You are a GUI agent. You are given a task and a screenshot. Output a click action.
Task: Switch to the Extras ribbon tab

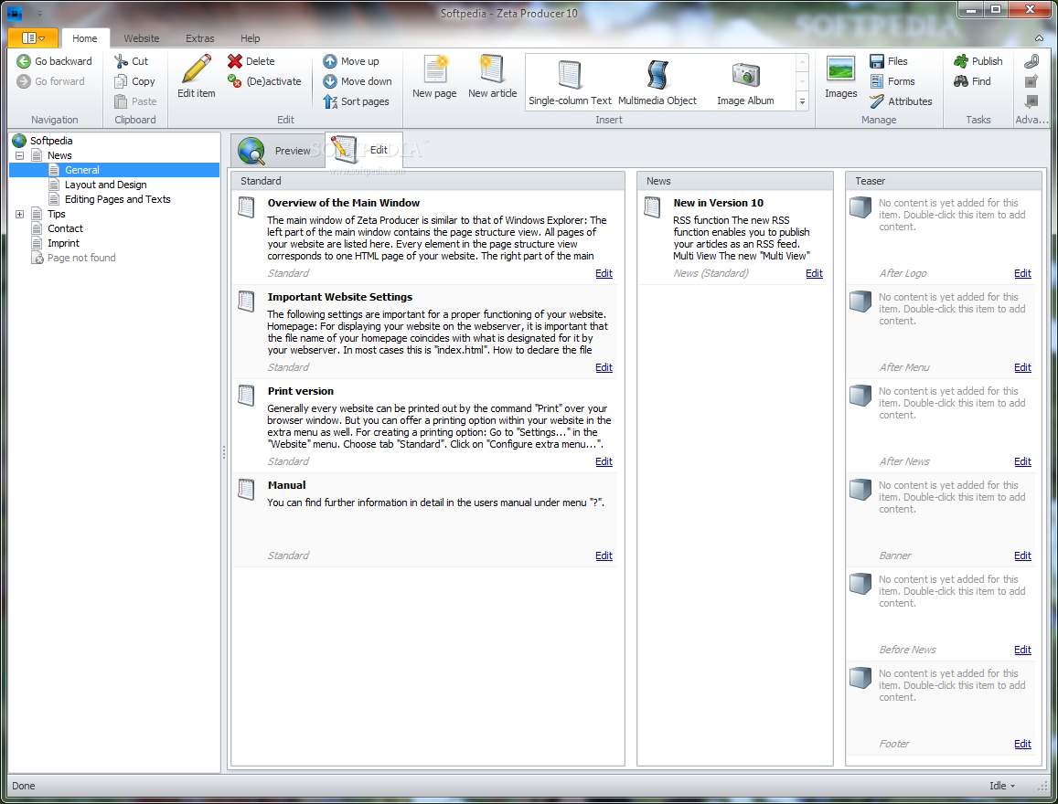[x=199, y=38]
